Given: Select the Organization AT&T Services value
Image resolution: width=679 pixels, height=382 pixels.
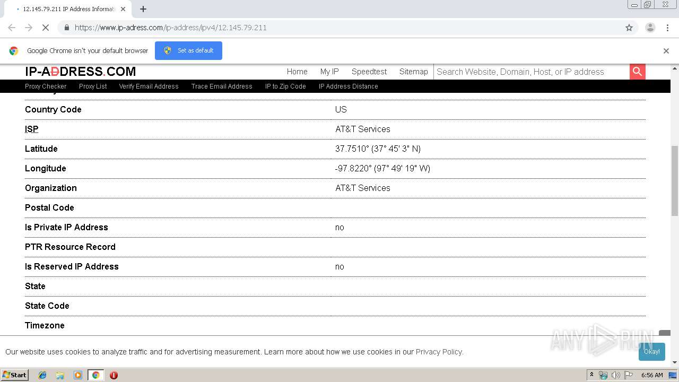Looking at the screenshot, I should point(362,188).
